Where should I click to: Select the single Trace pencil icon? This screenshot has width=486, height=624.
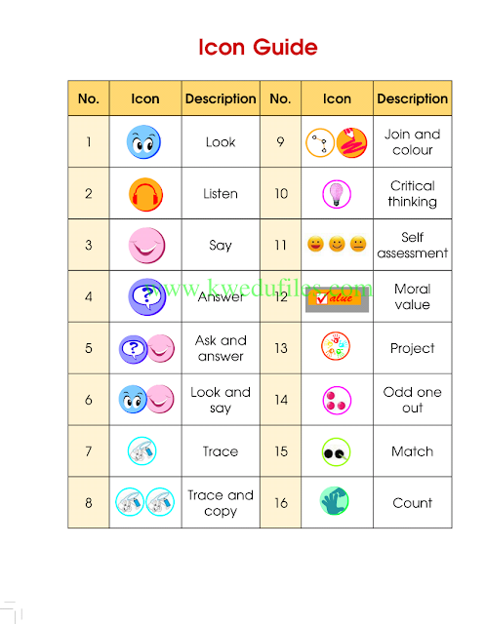[x=142, y=450]
